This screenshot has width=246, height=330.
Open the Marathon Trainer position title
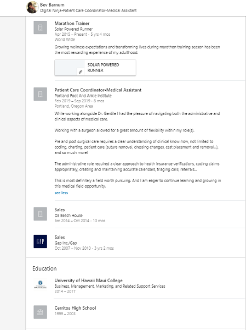pos(72,23)
